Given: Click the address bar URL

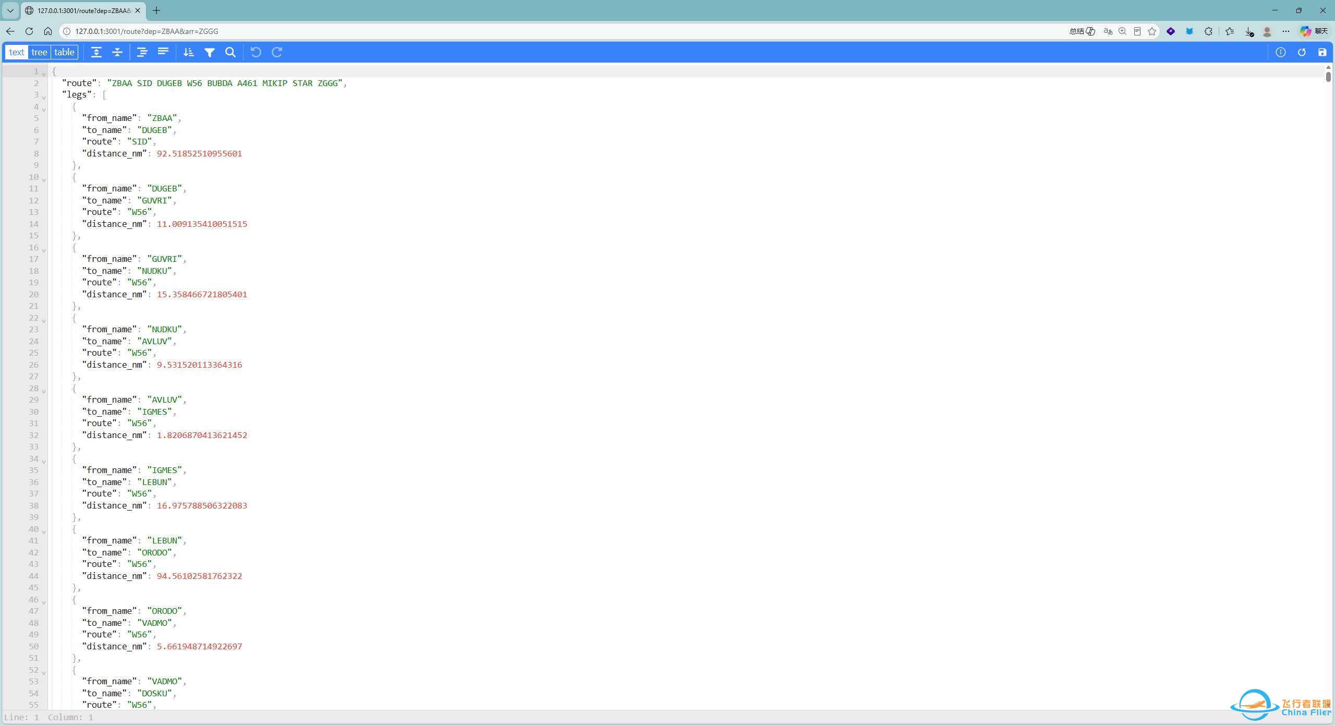Looking at the screenshot, I should tap(147, 31).
